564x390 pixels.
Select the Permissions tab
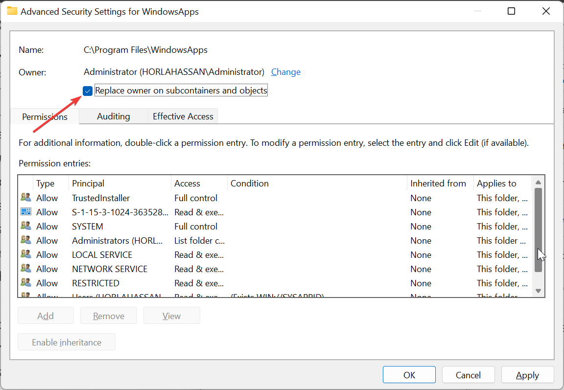pos(45,117)
